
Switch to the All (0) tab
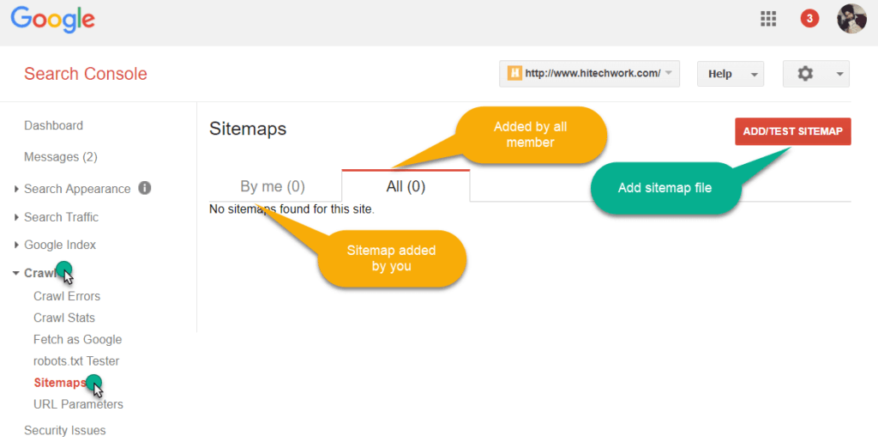pyautogui.click(x=406, y=186)
